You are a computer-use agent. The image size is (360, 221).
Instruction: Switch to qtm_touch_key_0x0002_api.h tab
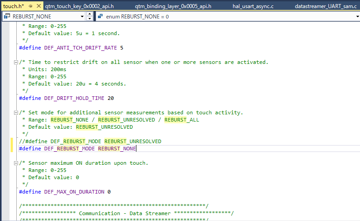pos(79,6)
